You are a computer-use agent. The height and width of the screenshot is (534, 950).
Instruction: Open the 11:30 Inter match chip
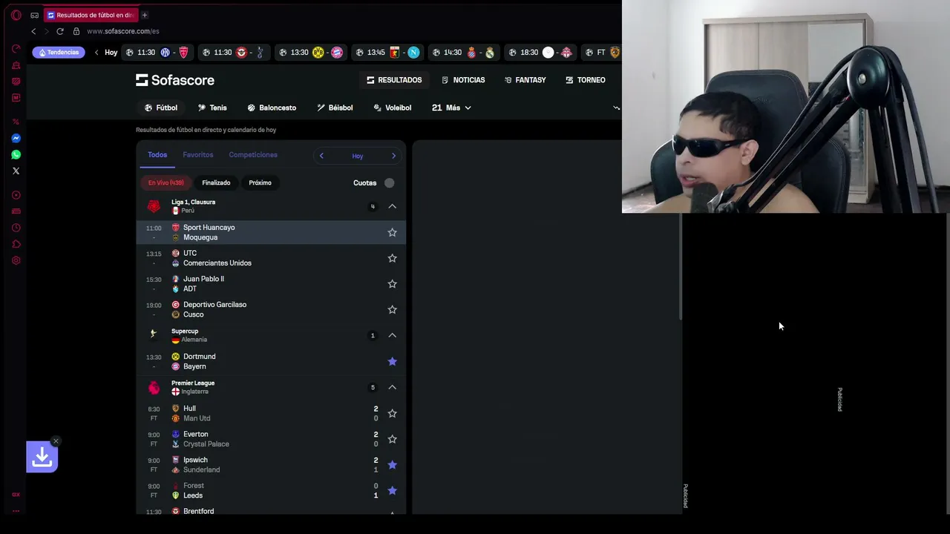pyautogui.click(x=157, y=53)
